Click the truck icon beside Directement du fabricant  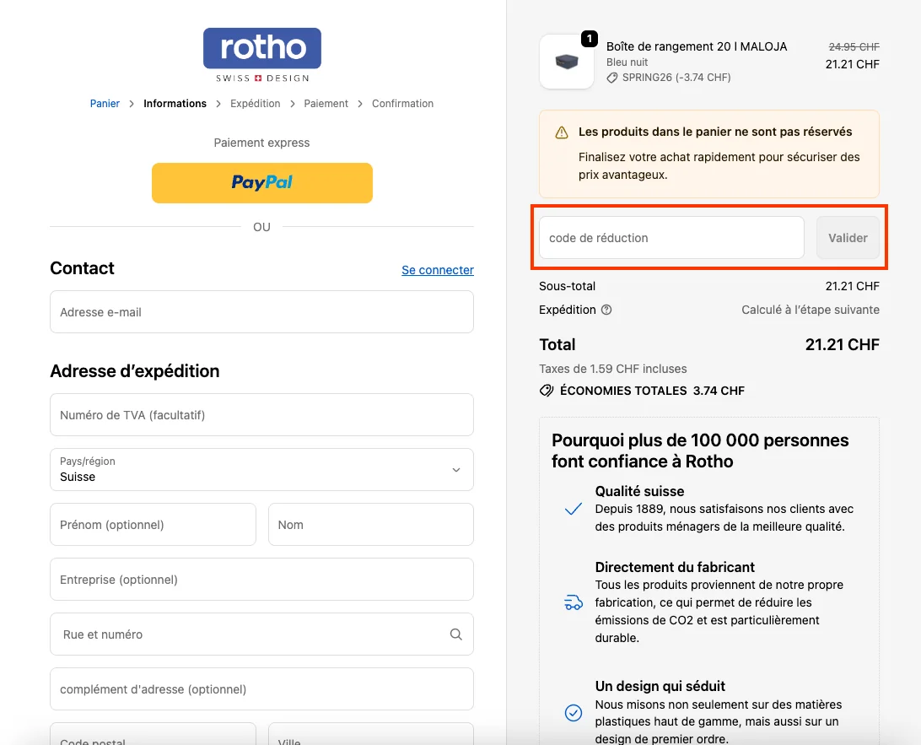(573, 602)
